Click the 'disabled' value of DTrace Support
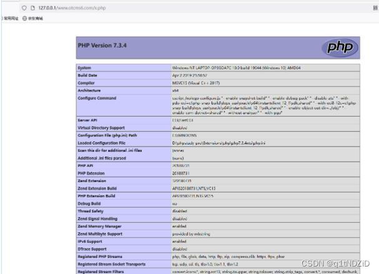 (179, 249)
